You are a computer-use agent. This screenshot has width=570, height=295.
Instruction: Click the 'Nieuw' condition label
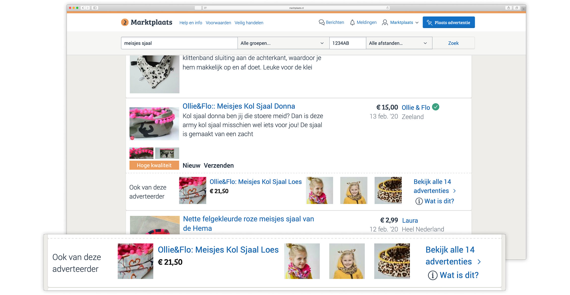pyautogui.click(x=191, y=166)
